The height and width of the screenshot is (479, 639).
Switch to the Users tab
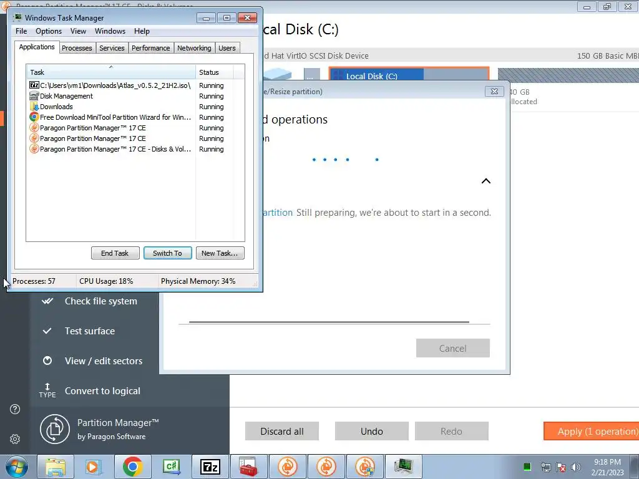(227, 48)
